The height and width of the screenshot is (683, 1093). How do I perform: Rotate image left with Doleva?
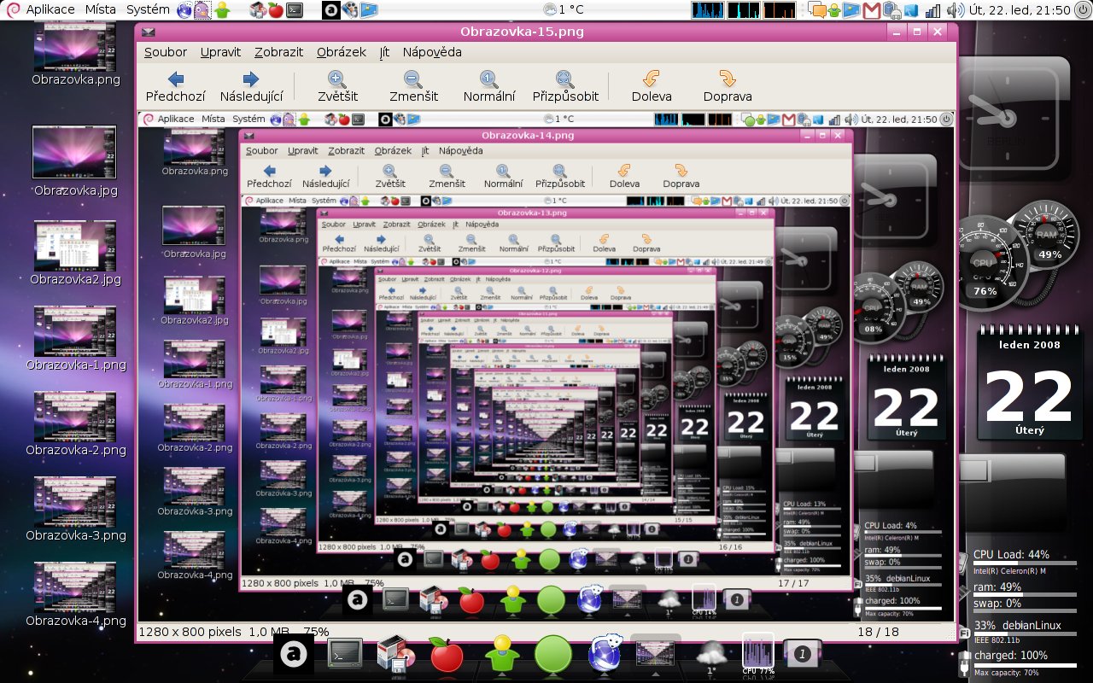point(652,86)
